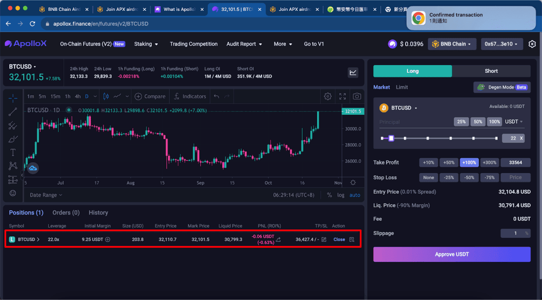Toggle Degen Mode Beta
The image size is (542, 300).
click(502, 87)
